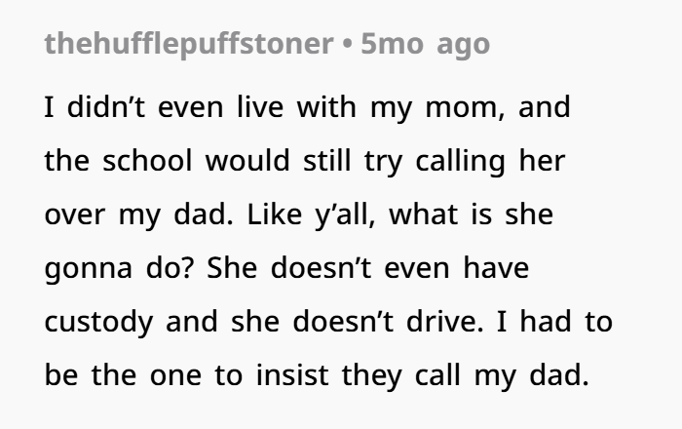This screenshot has width=682, height=429.
Task: Click the words 'gonna do?'
Action: (x=119, y=268)
